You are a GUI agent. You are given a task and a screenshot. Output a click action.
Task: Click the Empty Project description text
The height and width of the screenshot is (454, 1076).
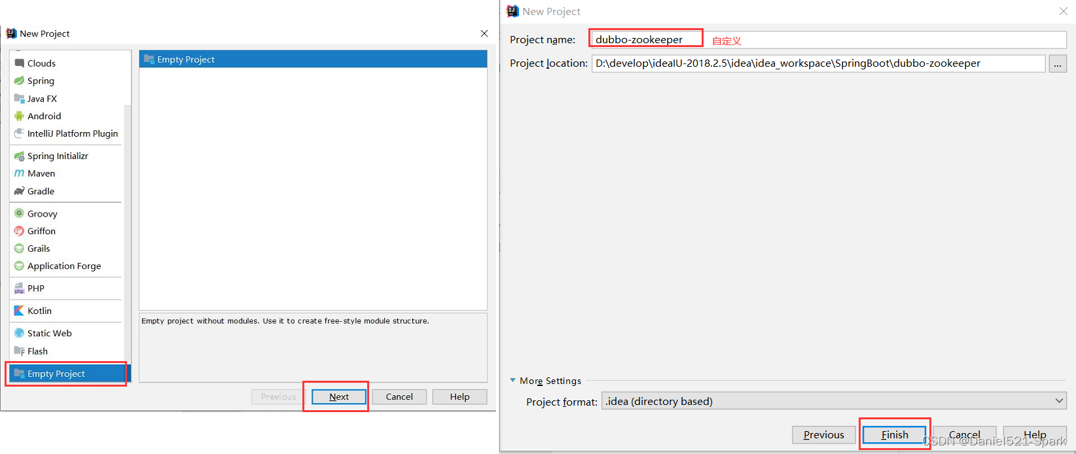(x=285, y=321)
